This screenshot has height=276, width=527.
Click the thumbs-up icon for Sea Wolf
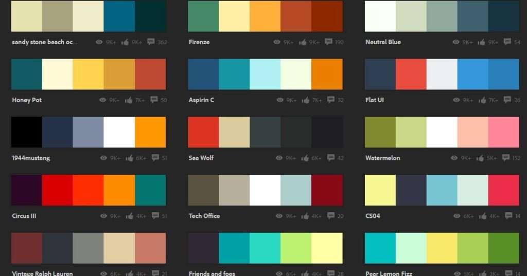coord(305,158)
